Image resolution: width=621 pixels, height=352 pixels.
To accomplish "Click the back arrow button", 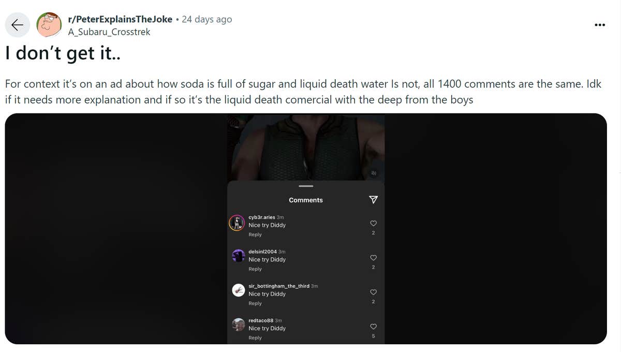I will click(18, 25).
